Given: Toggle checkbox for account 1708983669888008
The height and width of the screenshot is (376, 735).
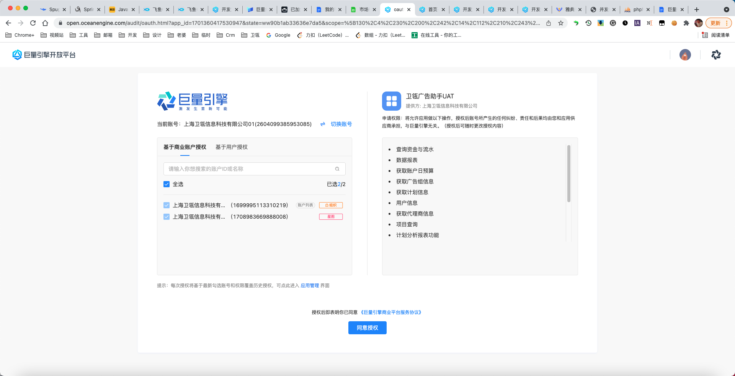Looking at the screenshot, I should [167, 217].
